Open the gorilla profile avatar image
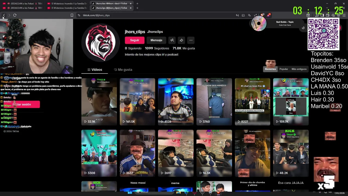Screen dimensions: 348x196 [x=101, y=43]
